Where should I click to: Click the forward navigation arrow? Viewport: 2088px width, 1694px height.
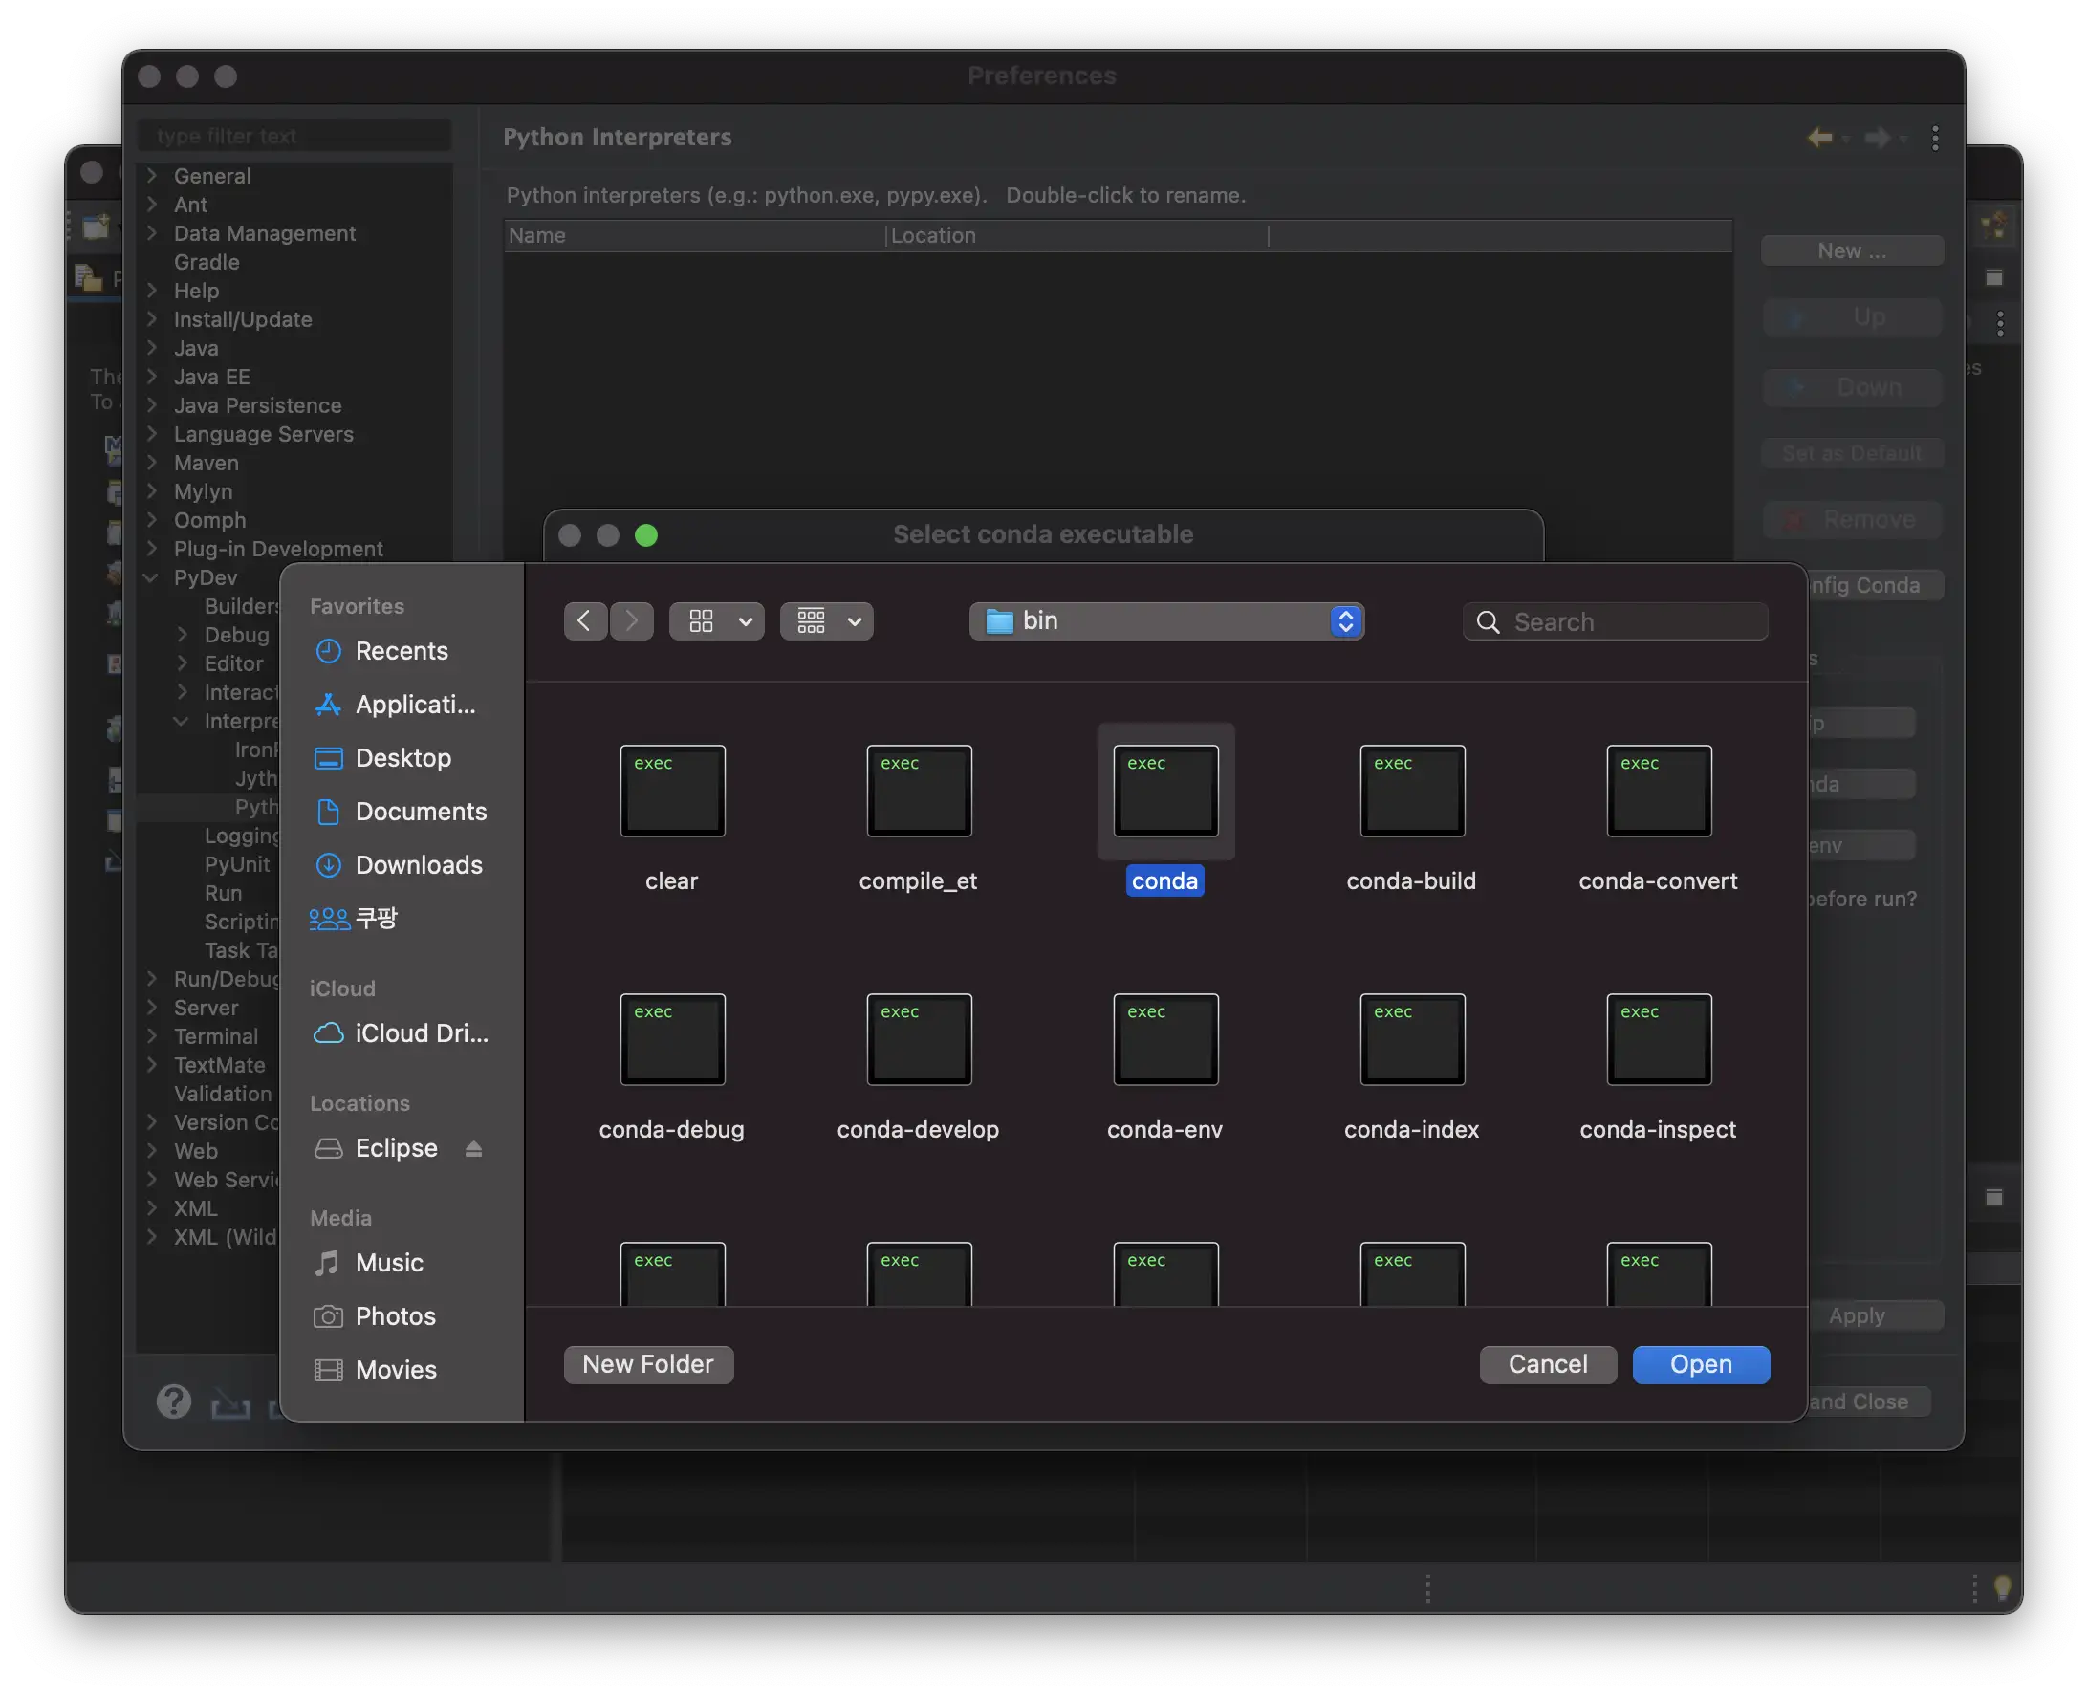tap(631, 621)
